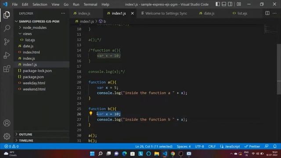Click the VS Code logo icon
Screen dimensions: 281x158
coord(5,4)
